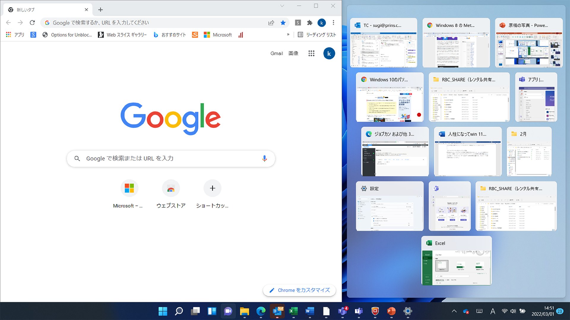Open the OneDrive cloud icon in system tray

466,311
